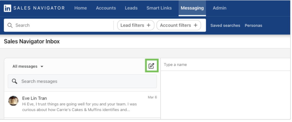
Task: Open the Eve Lin Tran conversation name
Action: (34, 98)
